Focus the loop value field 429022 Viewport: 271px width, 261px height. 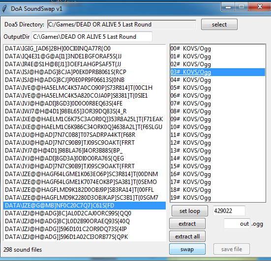[x=229, y=210]
